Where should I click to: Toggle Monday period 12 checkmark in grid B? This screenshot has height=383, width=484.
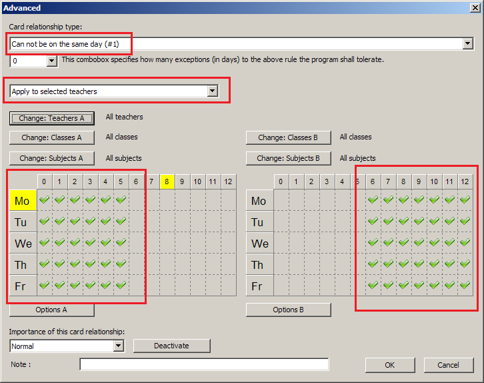[x=464, y=200]
